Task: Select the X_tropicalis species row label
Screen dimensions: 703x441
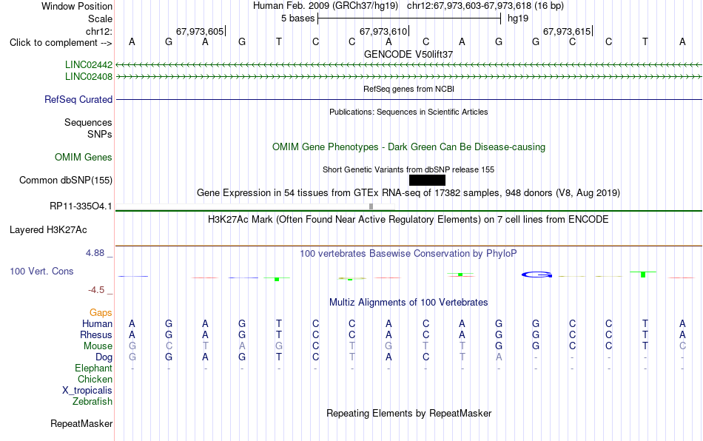Action: (x=87, y=391)
